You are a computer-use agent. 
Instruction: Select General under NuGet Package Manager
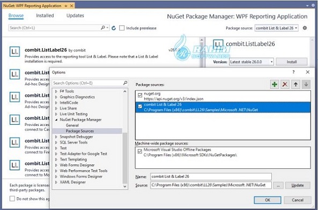click(72, 125)
